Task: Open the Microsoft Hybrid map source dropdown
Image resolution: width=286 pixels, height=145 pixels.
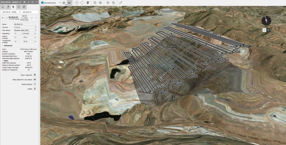Action: pos(51,3)
